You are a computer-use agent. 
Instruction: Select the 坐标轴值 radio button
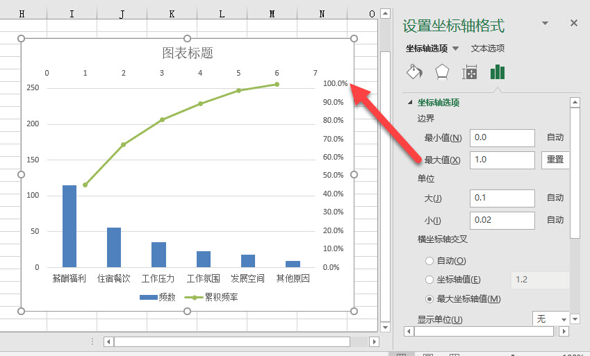pyautogui.click(x=429, y=280)
